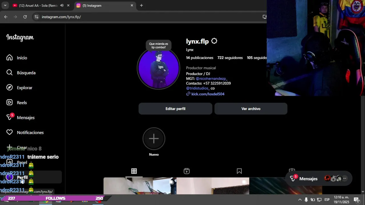Switch to Anuel AA - Sola YouTube tab
This screenshot has height=205, width=365.
[38, 5]
